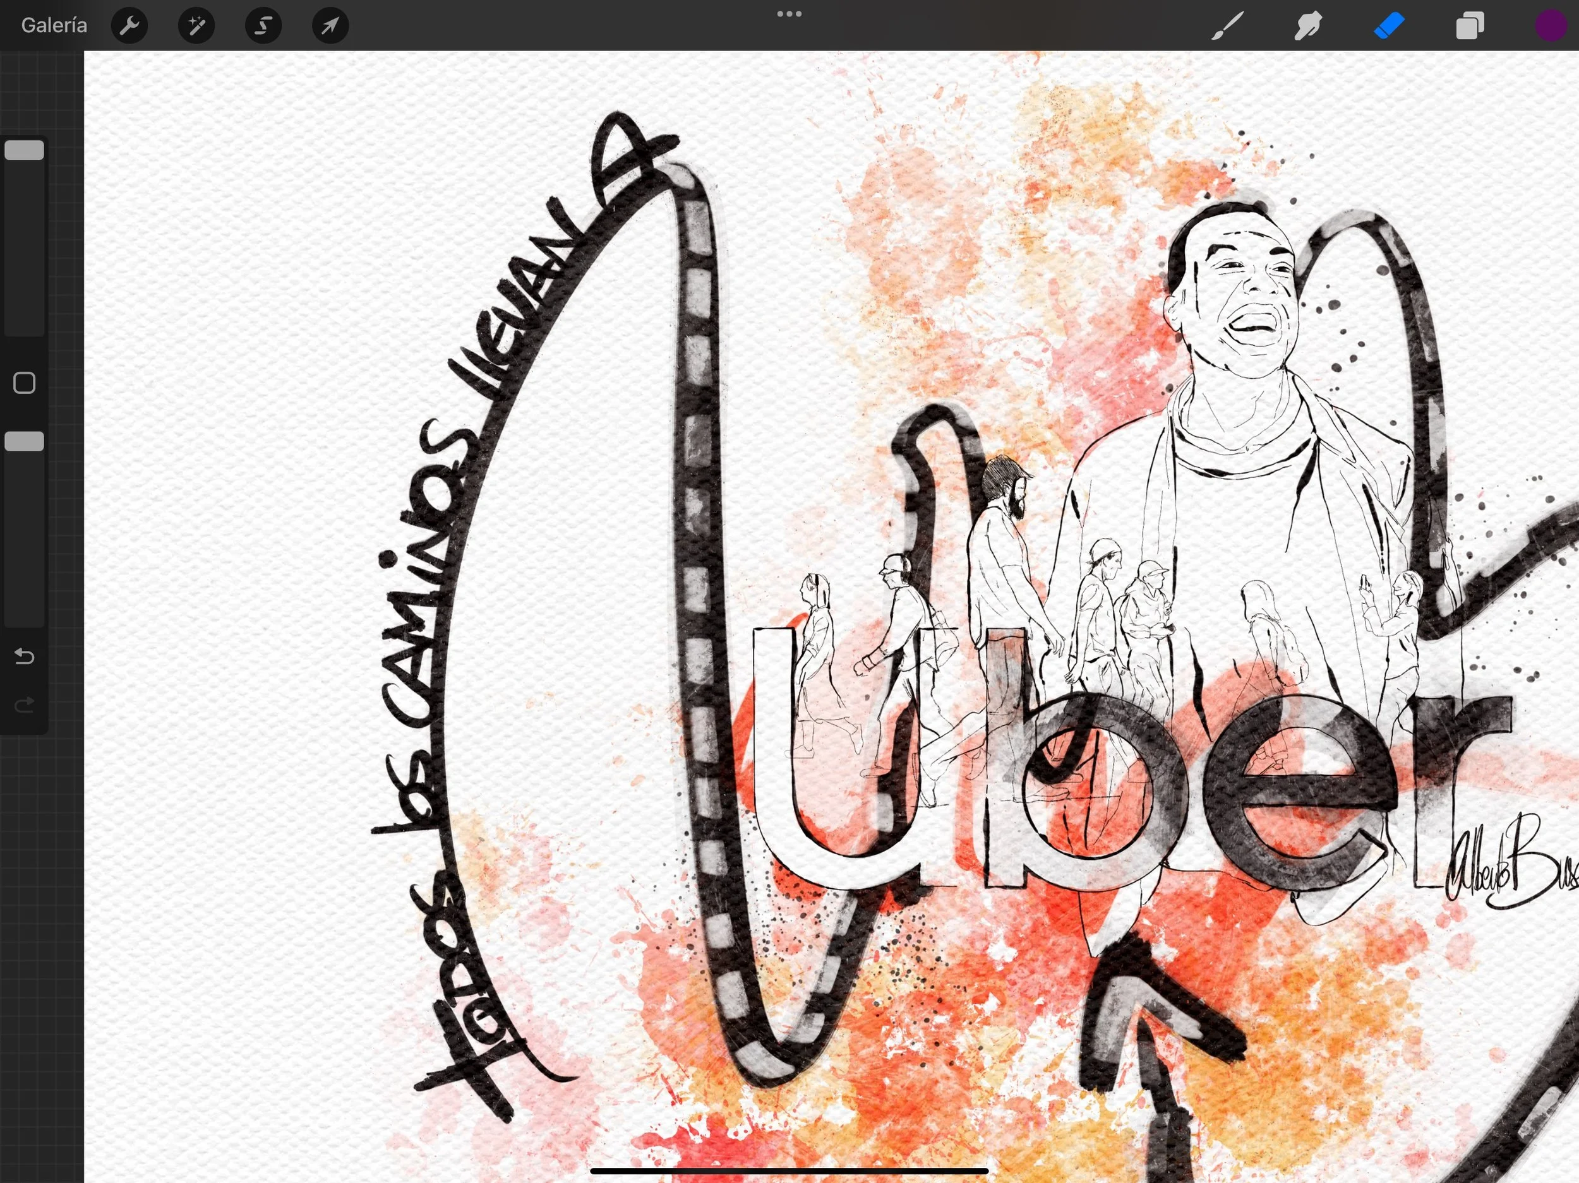This screenshot has height=1183, width=1579.
Task: Tap the three-dot multitasking menu
Action: 789,13
